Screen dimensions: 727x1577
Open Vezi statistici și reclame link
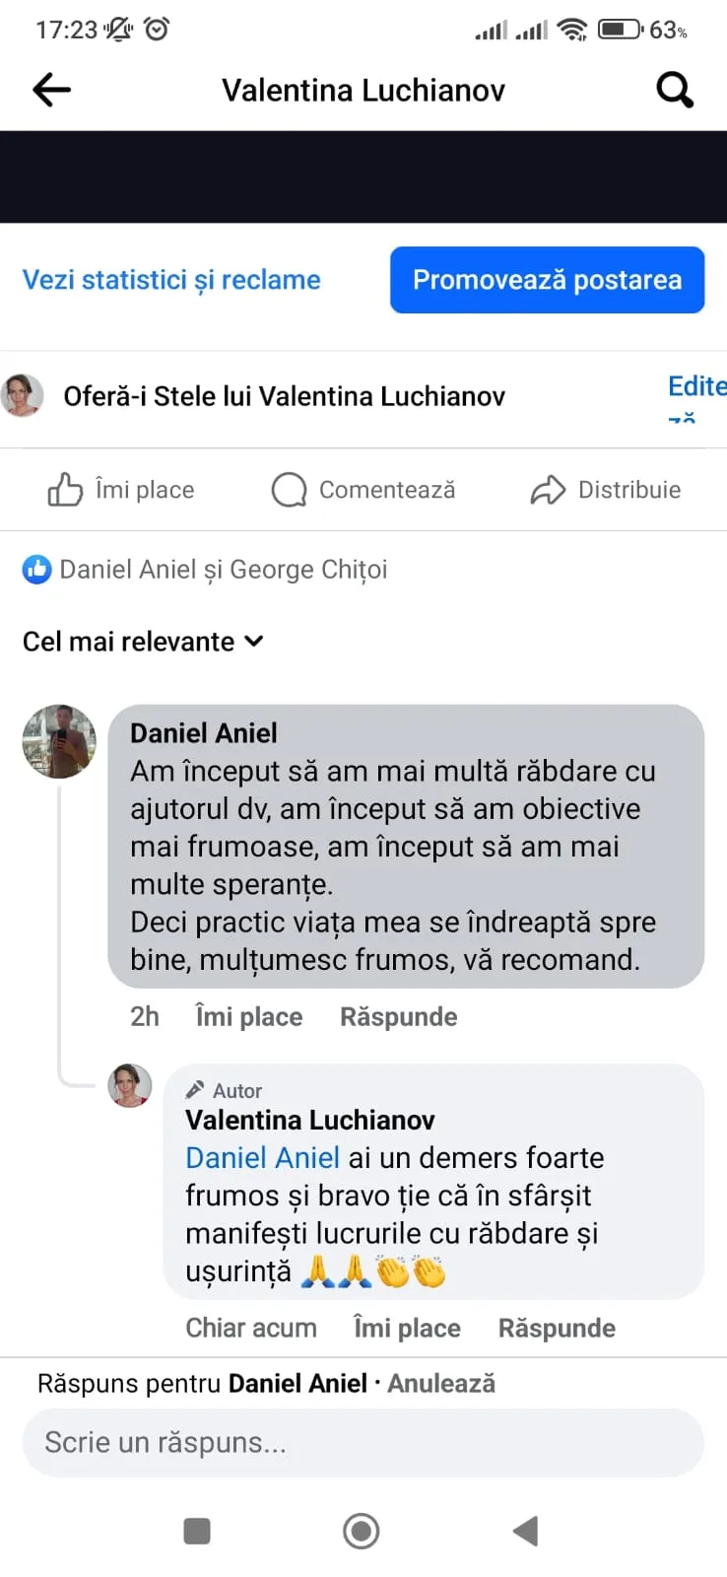pyautogui.click(x=171, y=280)
